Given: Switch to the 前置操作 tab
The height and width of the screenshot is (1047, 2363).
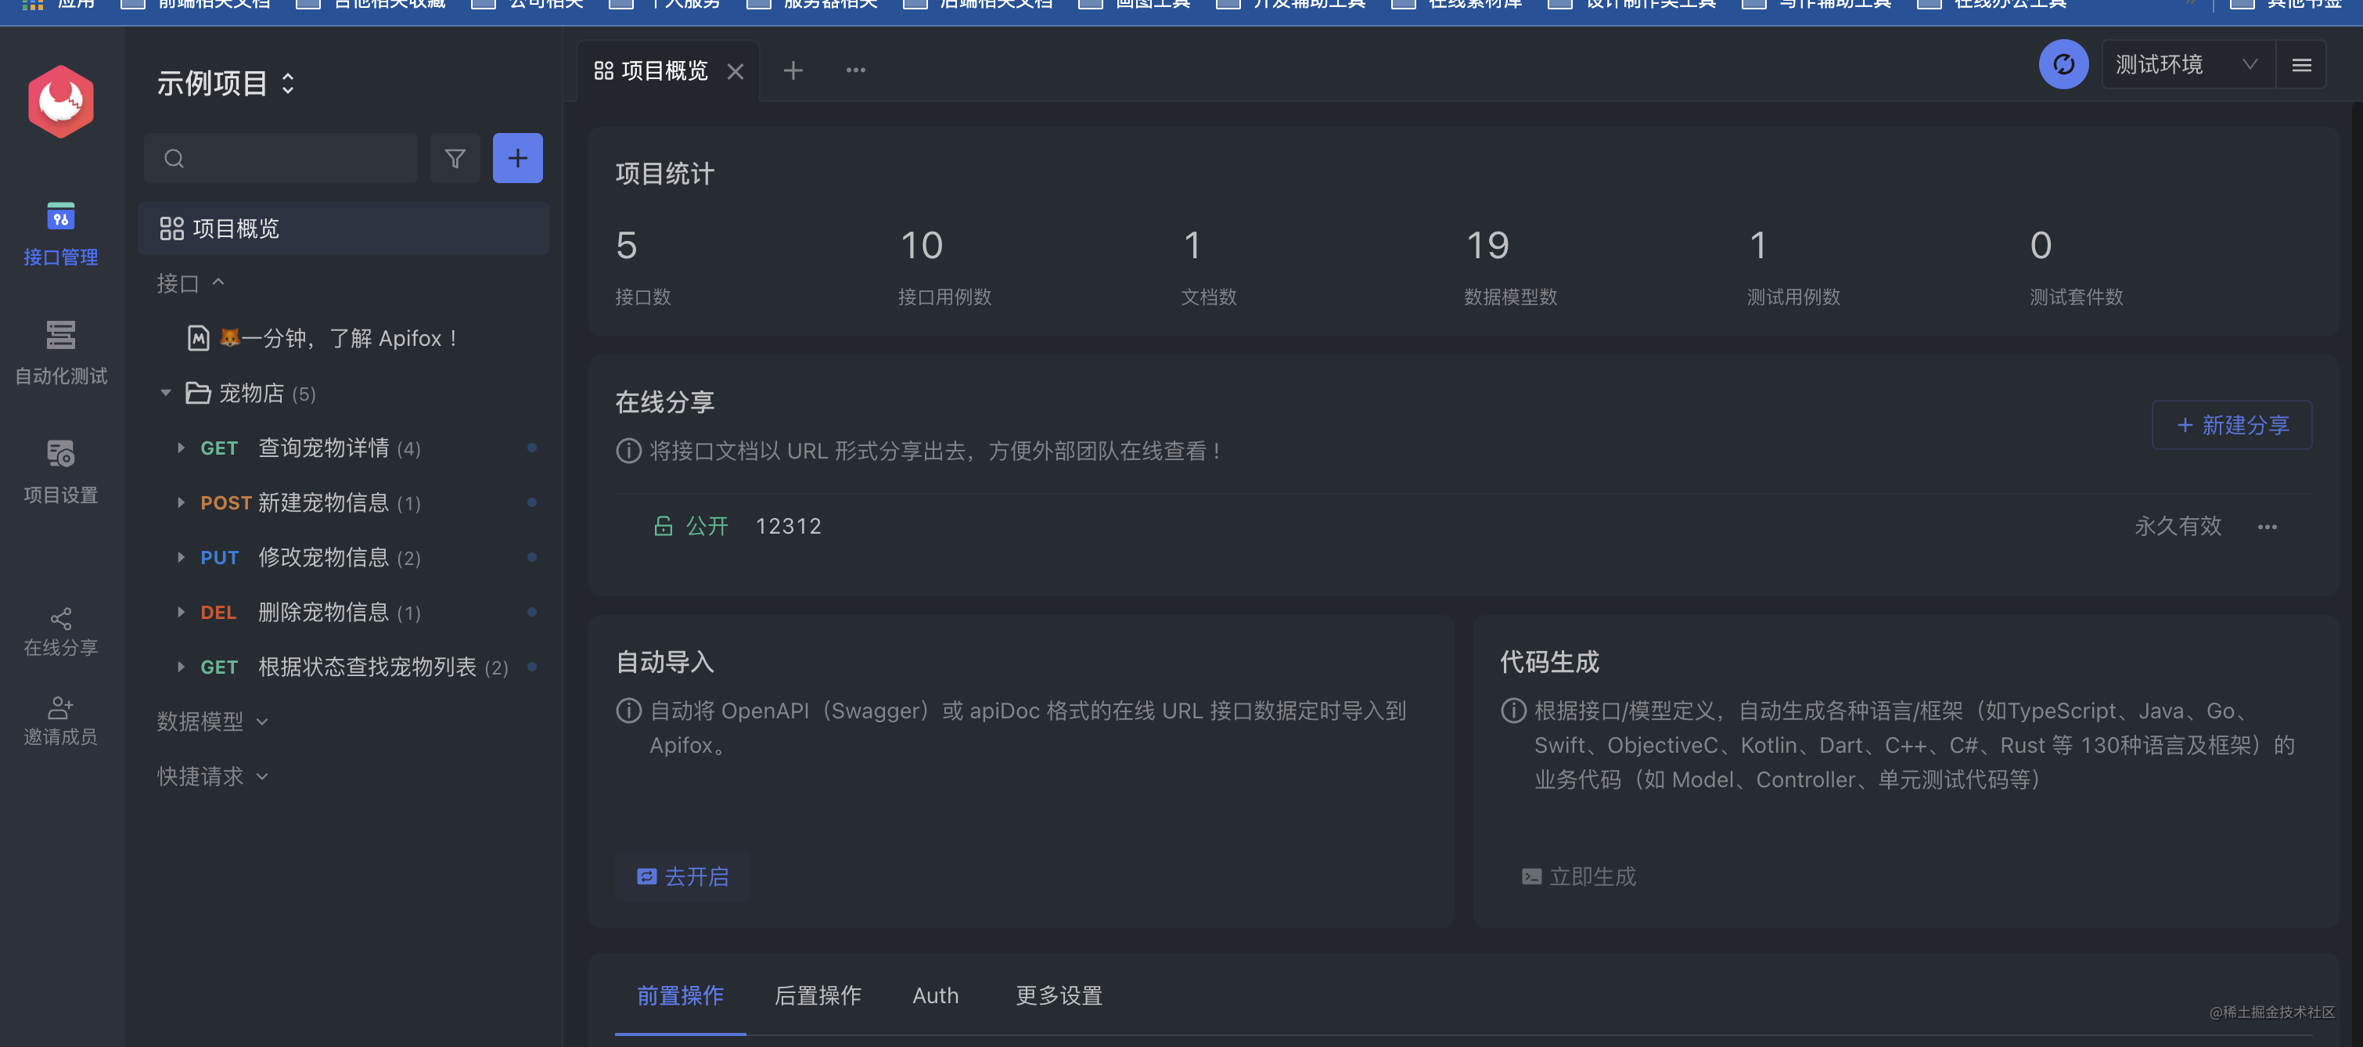Looking at the screenshot, I should coord(681,995).
